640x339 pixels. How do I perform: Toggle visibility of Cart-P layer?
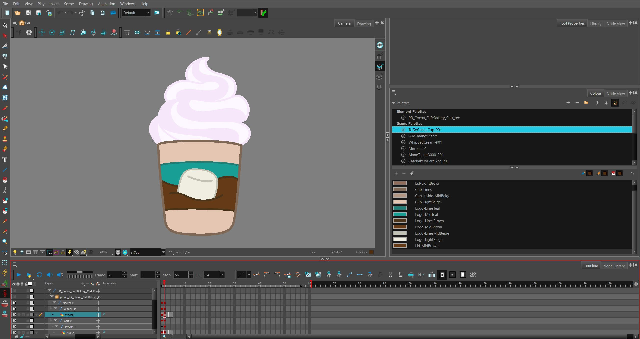[x=15, y=321]
